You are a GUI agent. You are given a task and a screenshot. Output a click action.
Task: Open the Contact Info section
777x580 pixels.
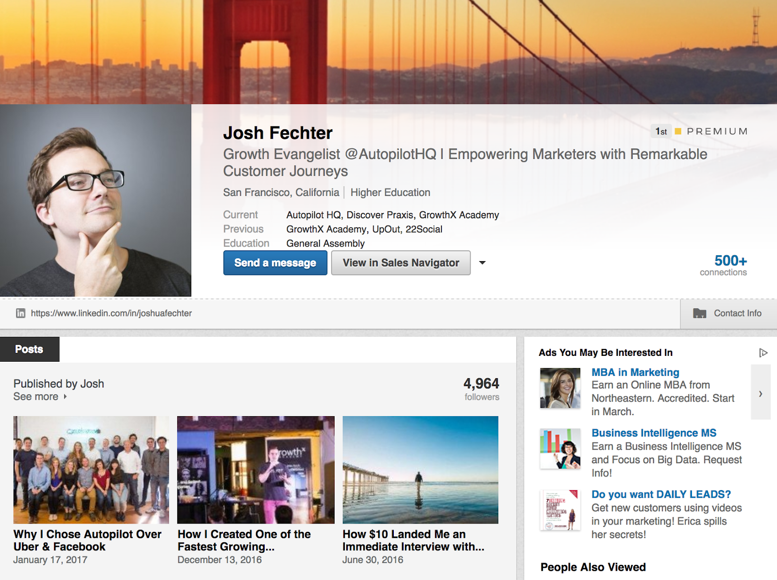728,314
